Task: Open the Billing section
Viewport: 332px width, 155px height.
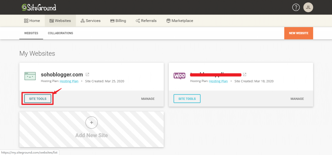Action: tap(118, 21)
